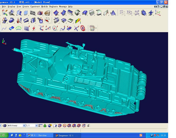The width and height of the screenshot is (176, 138).
Task: Click the orange S icon in system tray
Action: coord(141,135)
